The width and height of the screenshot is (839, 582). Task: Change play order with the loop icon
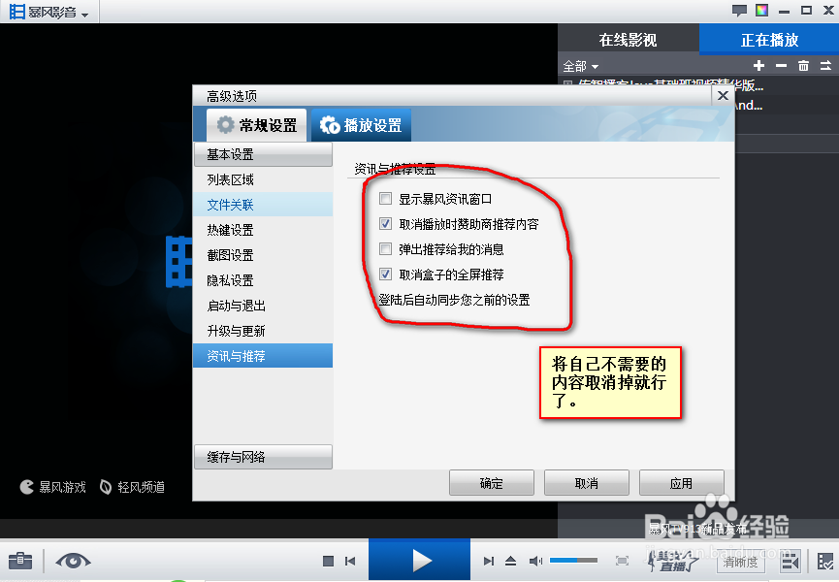point(825,66)
